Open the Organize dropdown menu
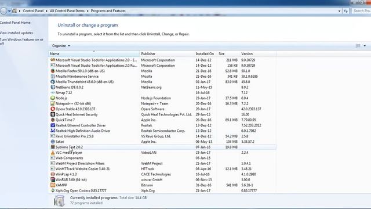Screen dimensions: 371x209 pyautogui.click(x=61, y=46)
